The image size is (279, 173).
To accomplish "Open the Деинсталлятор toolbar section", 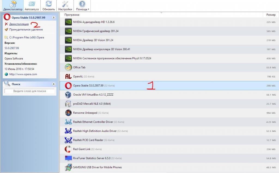I will pyautogui.click(x=13, y=5).
